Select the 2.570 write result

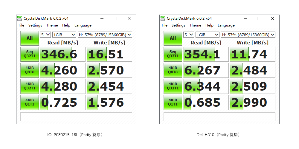[x=109, y=70]
